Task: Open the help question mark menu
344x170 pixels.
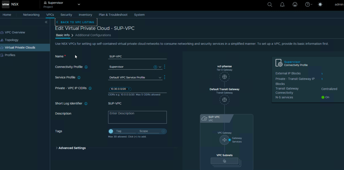Action: [x=307, y=4]
